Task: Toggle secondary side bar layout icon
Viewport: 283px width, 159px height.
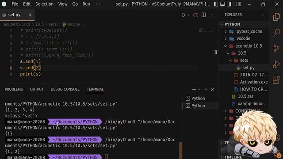Action: pyautogui.click(x=229, y=4)
